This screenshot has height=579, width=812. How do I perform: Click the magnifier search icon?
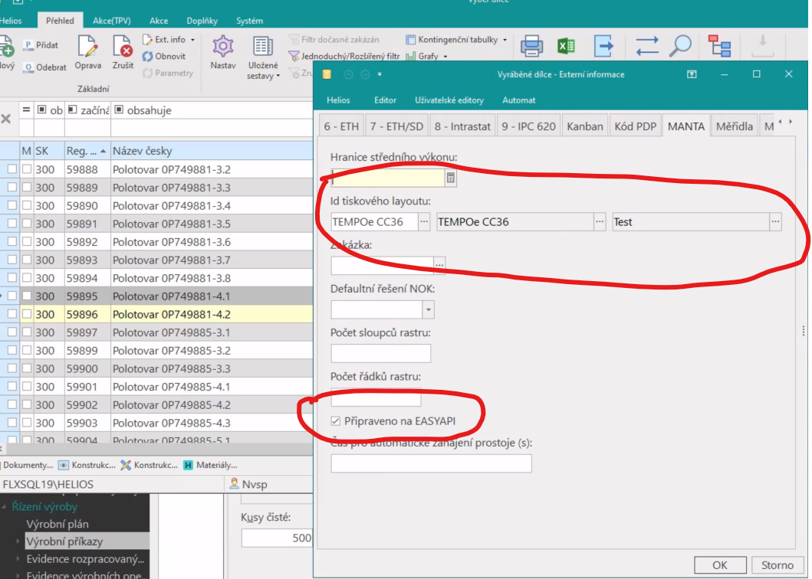pyautogui.click(x=680, y=47)
